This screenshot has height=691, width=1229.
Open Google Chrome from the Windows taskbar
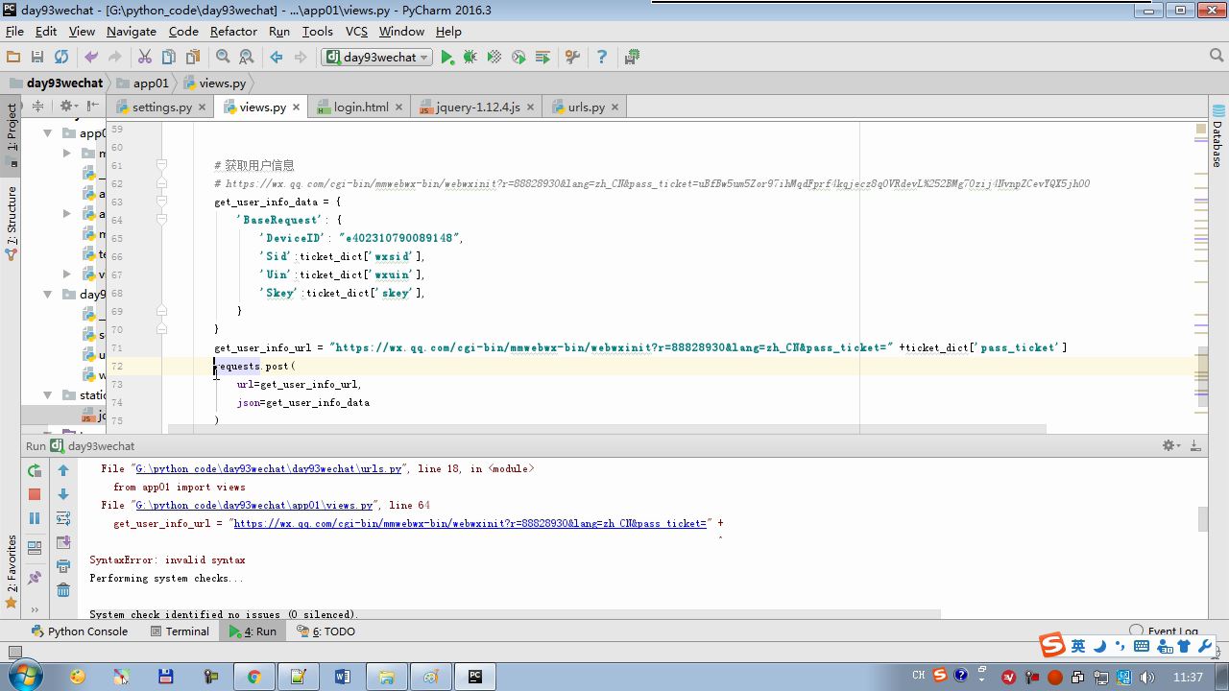(254, 677)
